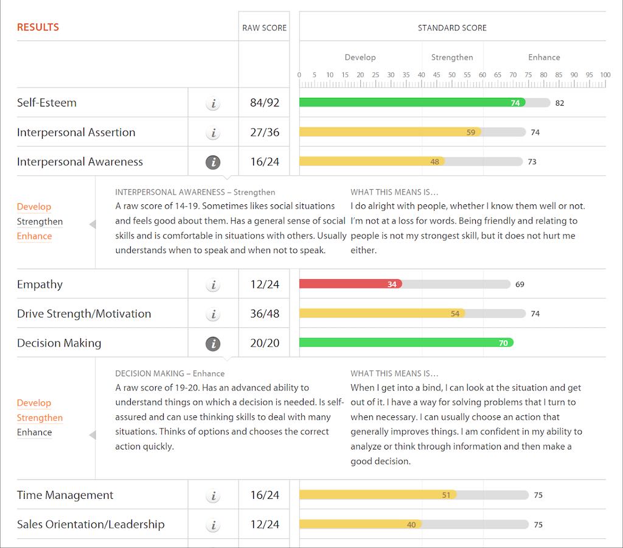Viewport: 623px width, 548px height.
Task: Open the Empathy info icon
Action: (213, 284)
